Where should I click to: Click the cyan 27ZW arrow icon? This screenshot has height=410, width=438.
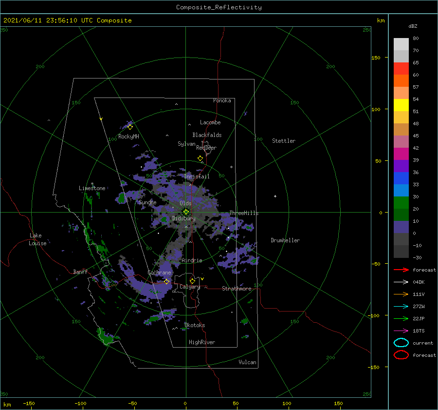(401, 307)
